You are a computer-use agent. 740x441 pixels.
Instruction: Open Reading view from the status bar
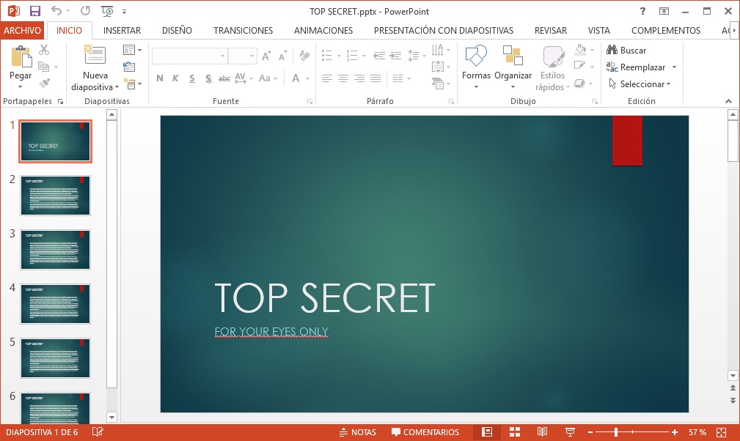coord(543,432)
